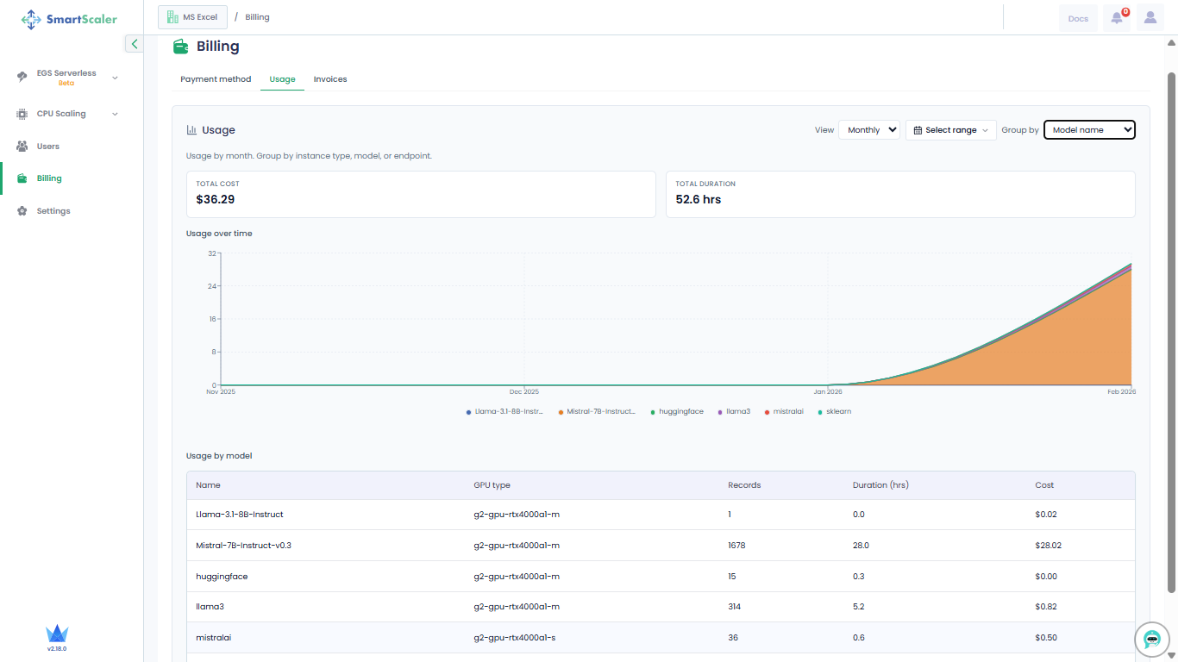1178x662 pixels.
Task: Click the crown version icon
Action: (x=57, y=634)
